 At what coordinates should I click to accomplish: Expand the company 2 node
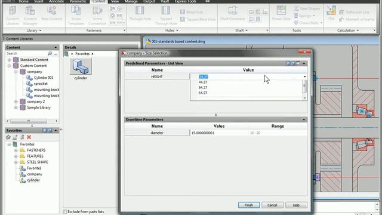[16, 102]
